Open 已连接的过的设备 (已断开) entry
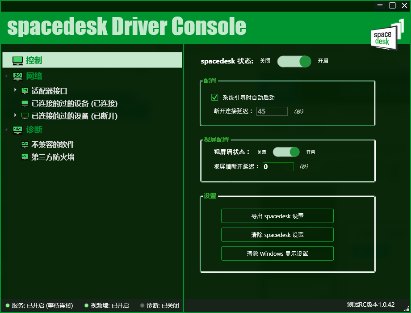 coord(75,116)
